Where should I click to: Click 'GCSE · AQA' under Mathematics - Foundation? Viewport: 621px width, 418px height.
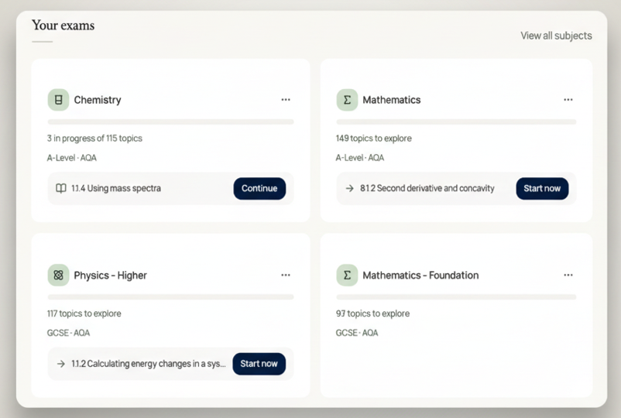tap(357, 333)
